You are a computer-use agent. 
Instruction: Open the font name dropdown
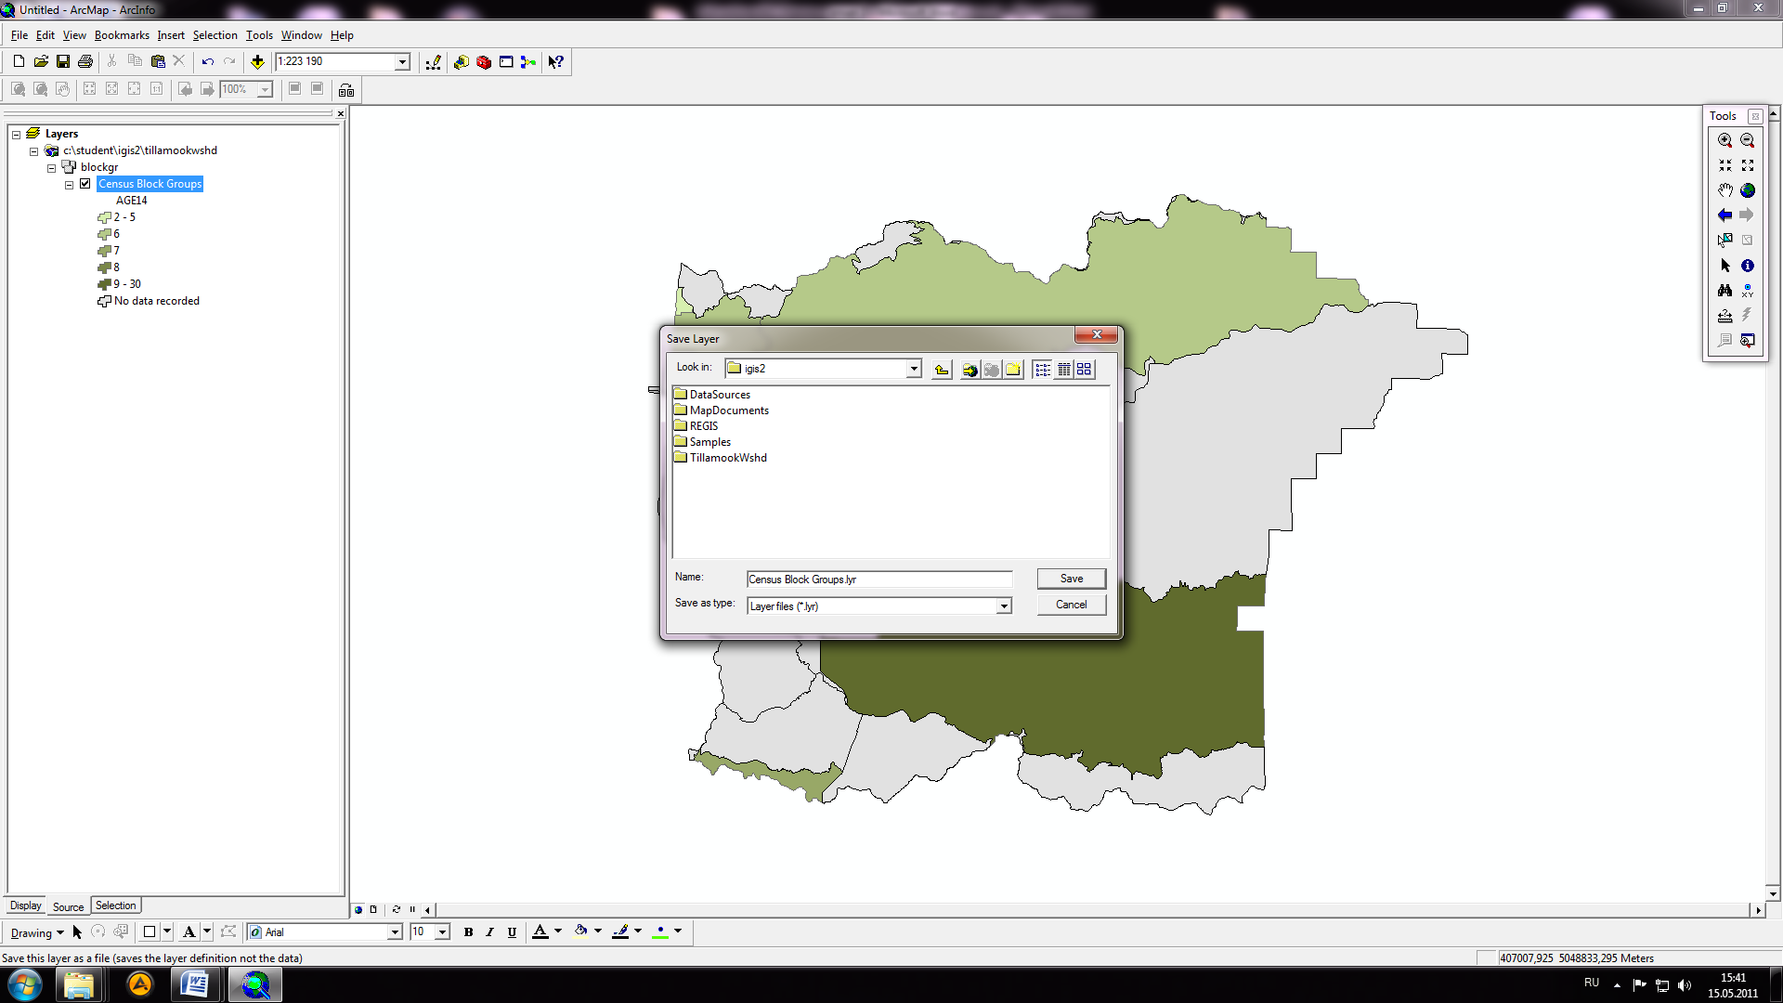[x=395, y=932]
